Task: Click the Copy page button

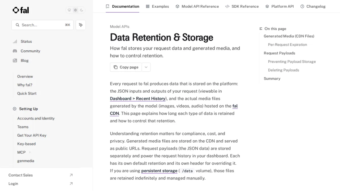Action: click(126, 67)
